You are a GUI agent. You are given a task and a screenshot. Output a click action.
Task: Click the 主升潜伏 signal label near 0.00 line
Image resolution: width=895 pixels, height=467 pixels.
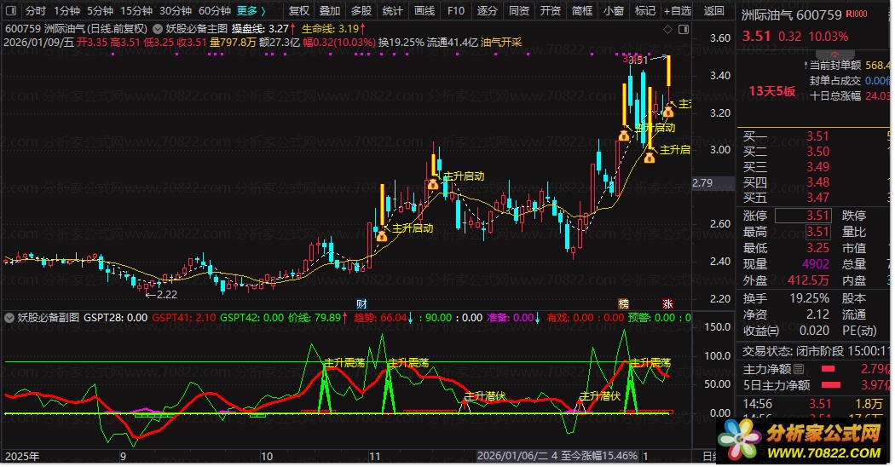point(485,395)
